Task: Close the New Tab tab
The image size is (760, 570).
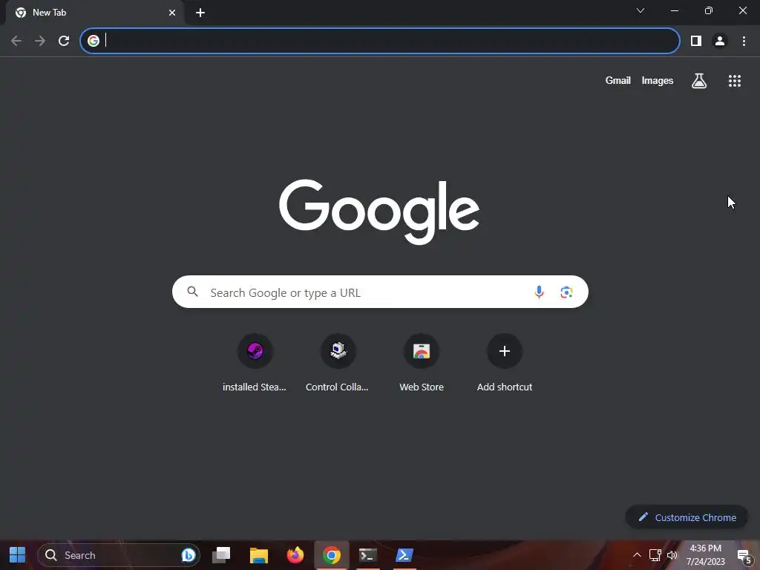Action: pos(172,13)
